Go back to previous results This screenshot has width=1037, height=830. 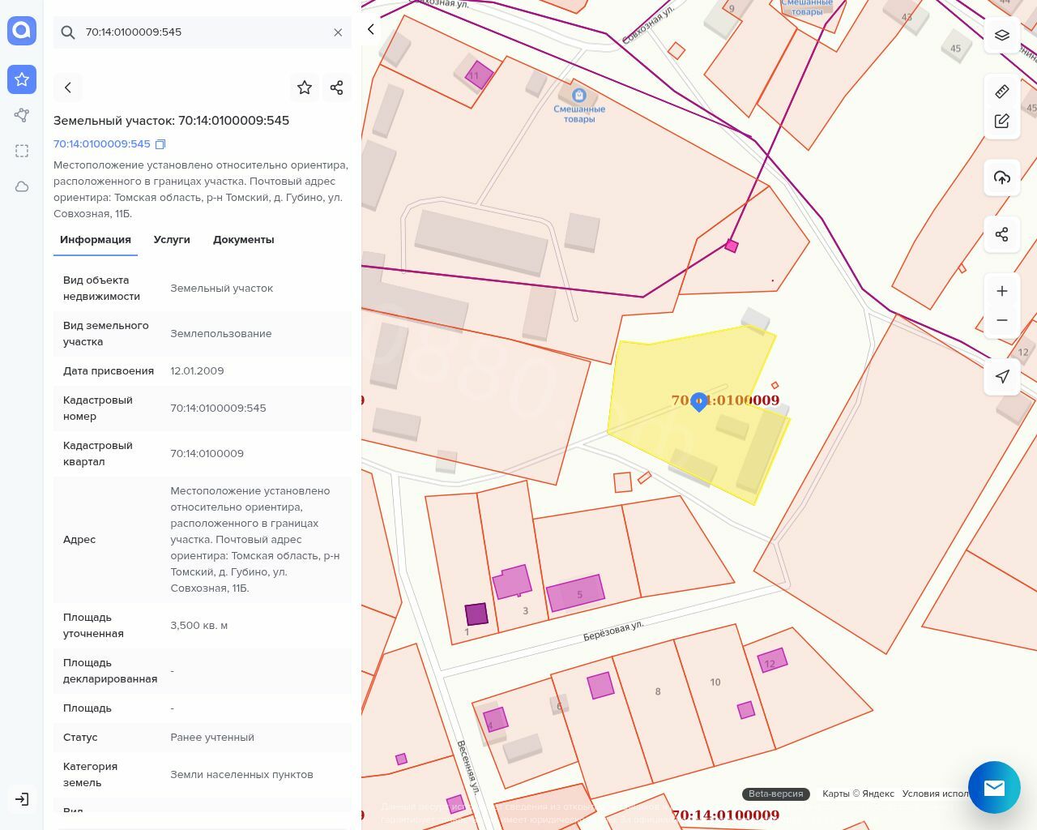click(68, 88)
